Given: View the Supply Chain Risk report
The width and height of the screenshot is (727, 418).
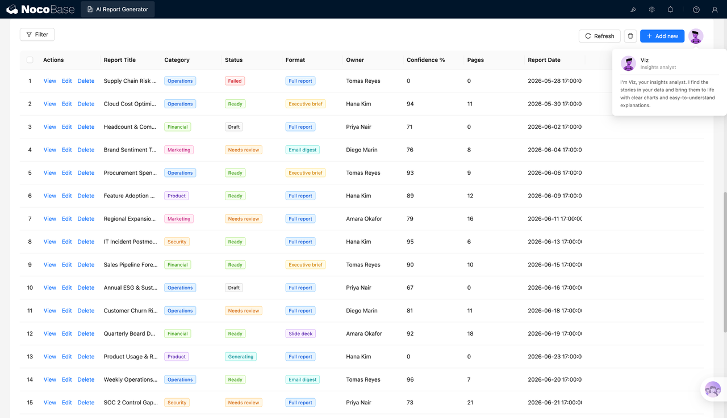Looking at the screenshot, I should 50,81.
